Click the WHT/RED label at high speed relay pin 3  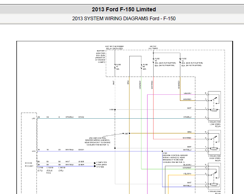[x=187, y=138]
